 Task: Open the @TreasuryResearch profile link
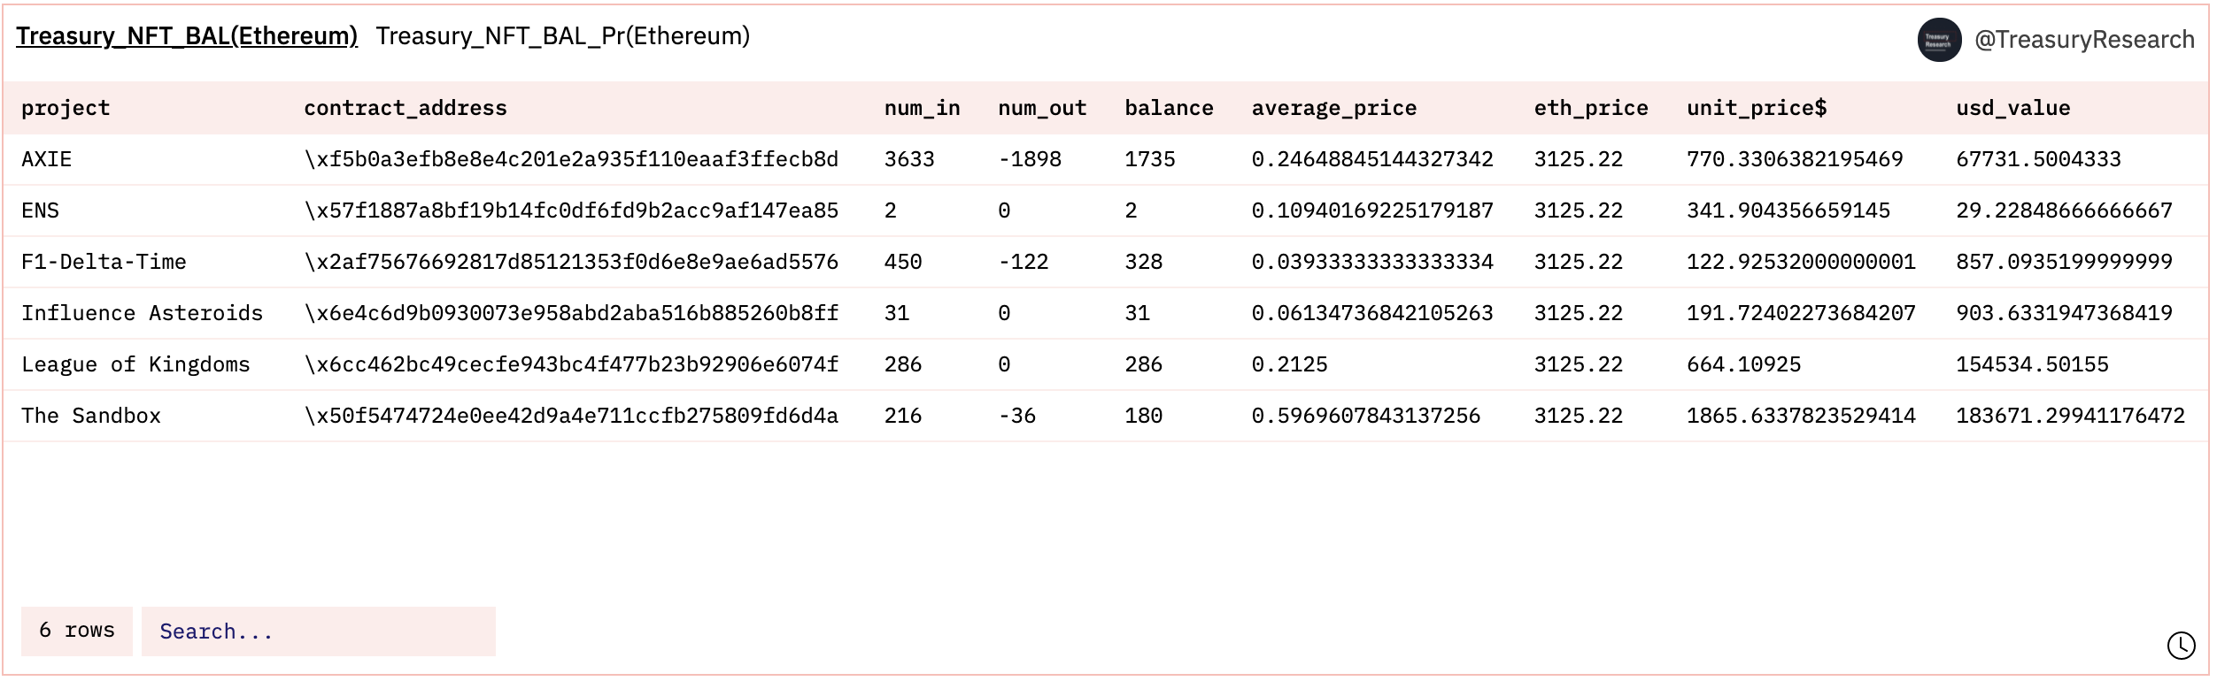[x=2085, y=40]
